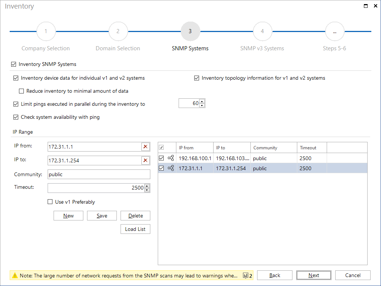Click the network icon in the 172.31.1.1 row
Viewport: 381px width, 286px height.
[171, 168]
